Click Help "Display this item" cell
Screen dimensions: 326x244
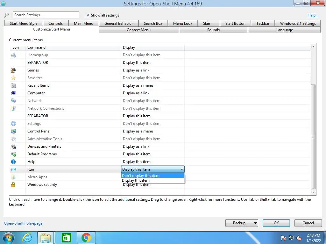coord(152,162)
